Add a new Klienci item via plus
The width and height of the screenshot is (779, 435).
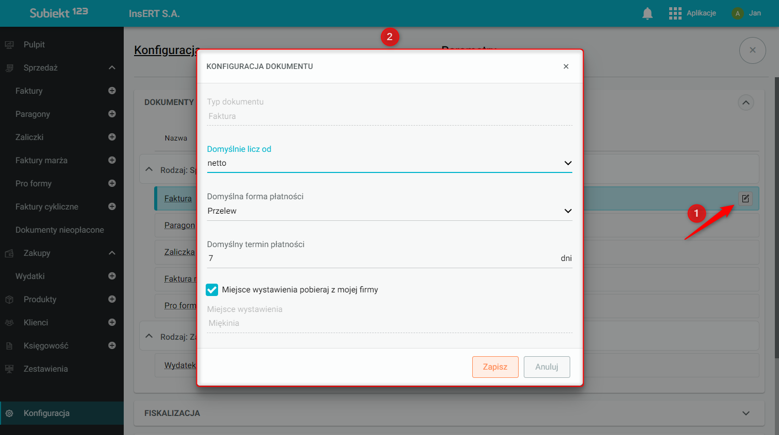112,322
